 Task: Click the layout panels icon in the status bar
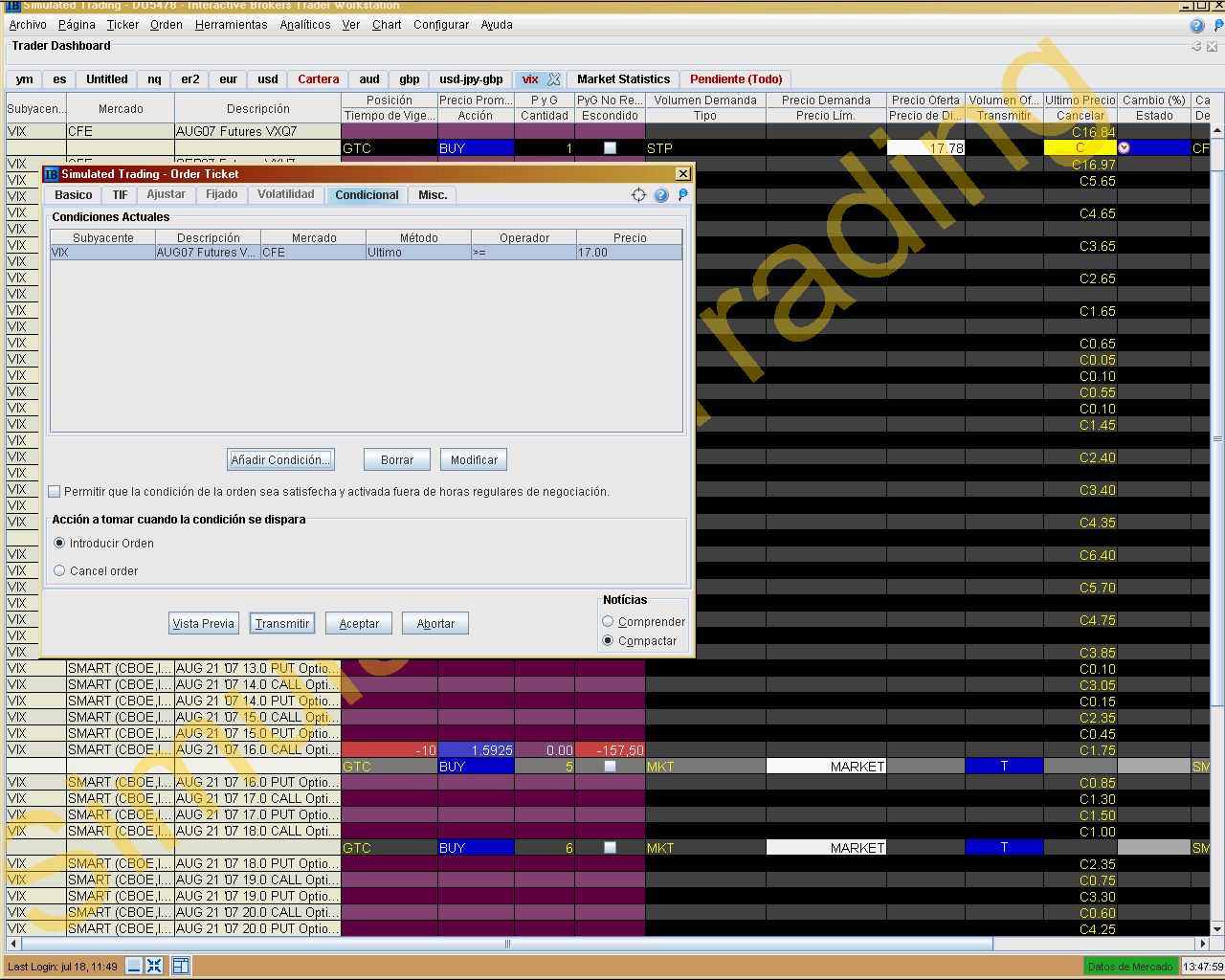181,966
